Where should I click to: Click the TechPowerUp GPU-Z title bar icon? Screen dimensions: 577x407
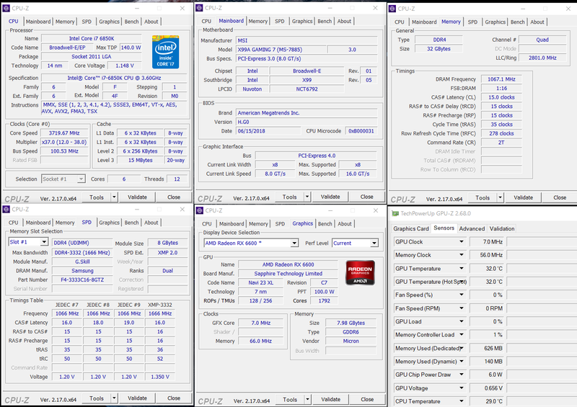pos(395,213)
